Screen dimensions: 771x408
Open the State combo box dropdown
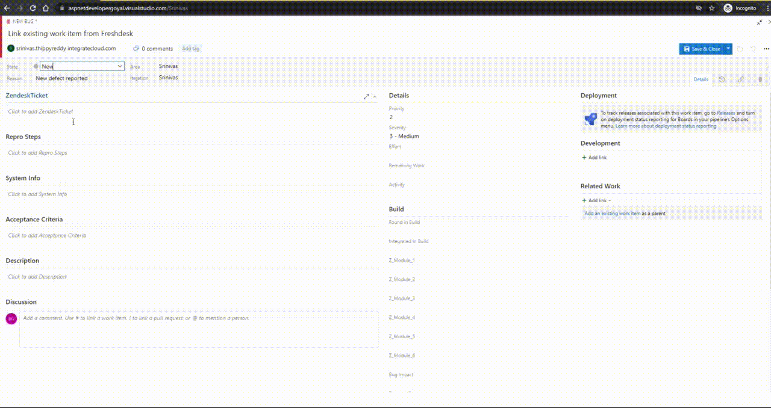(x=120, y=66)
